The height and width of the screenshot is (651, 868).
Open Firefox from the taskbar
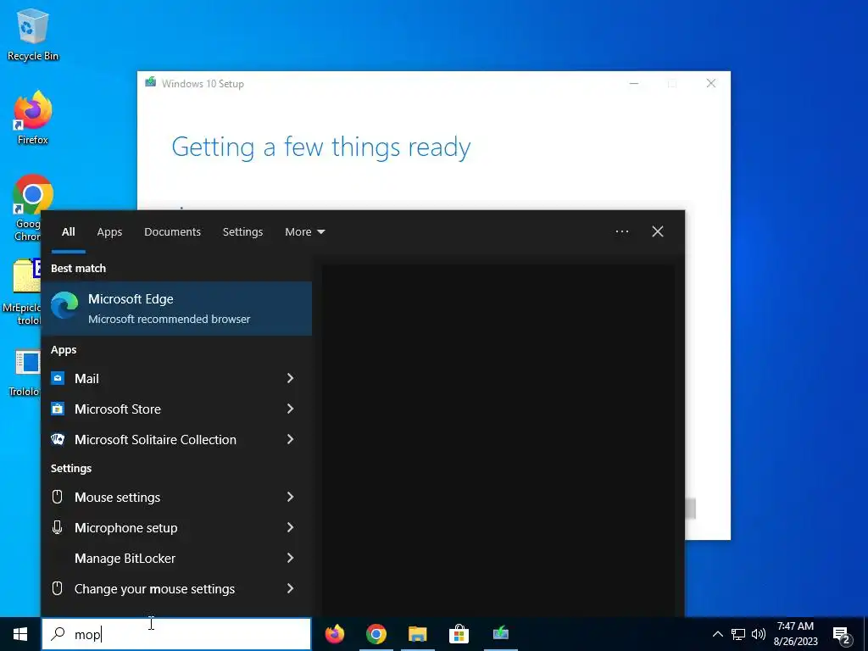[x=334, y=634]
